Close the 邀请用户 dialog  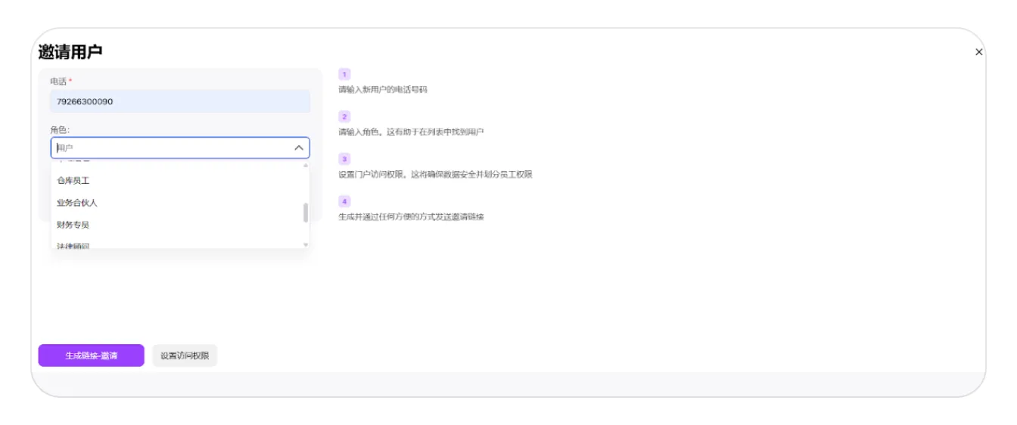click(x=978, y=52)
